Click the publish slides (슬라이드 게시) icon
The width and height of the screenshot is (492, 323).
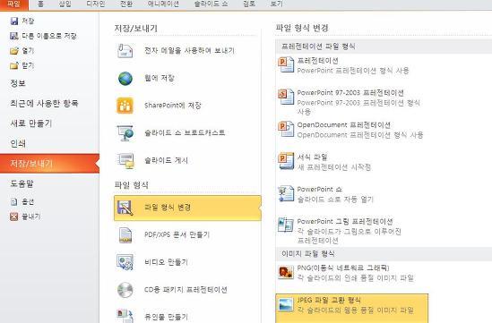[125, 161]
